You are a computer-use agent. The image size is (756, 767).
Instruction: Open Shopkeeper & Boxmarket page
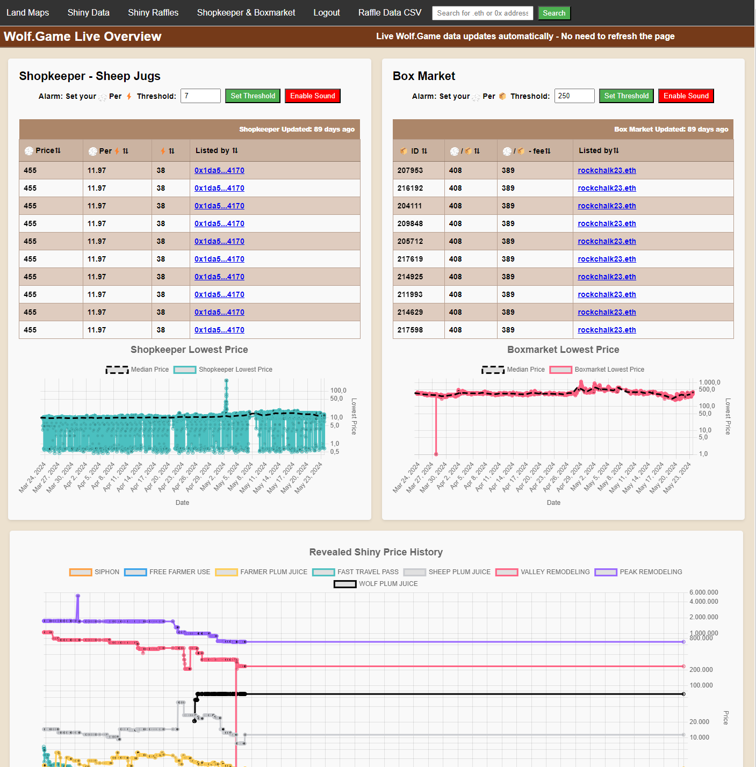[x=246, y=12]
